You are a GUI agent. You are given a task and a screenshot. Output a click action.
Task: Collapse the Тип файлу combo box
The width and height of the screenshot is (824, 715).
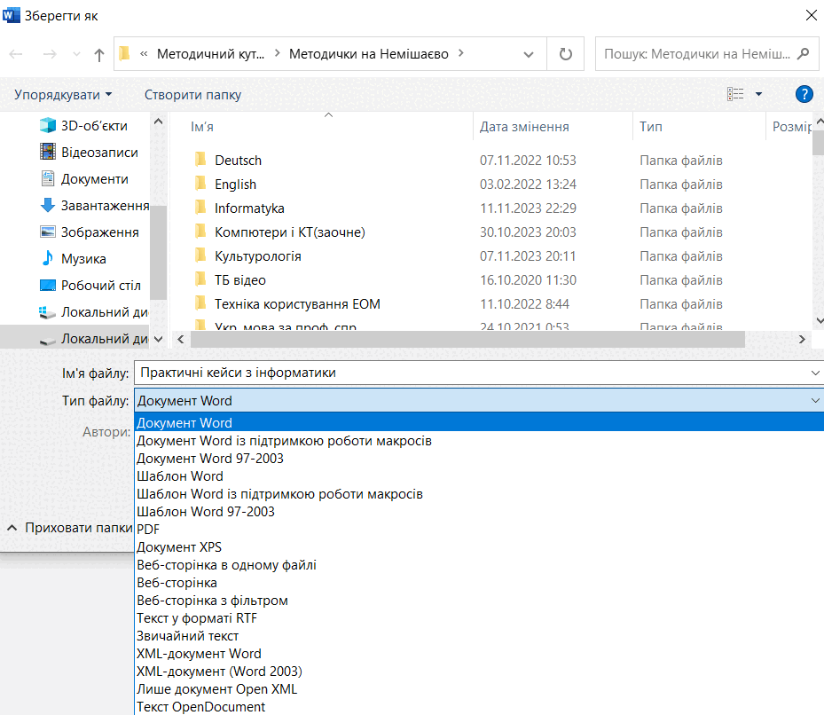coord(815,401)
